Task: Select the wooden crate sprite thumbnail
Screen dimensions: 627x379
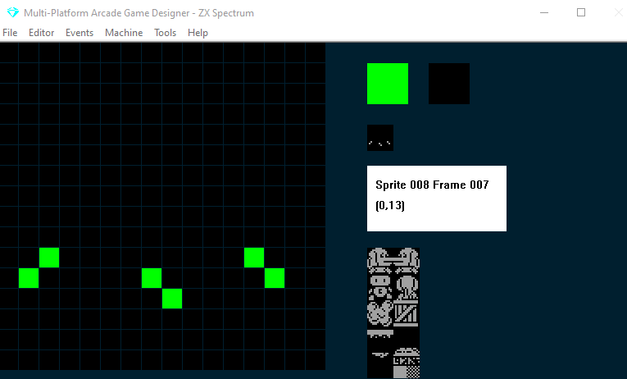Action: coord(407,313)
